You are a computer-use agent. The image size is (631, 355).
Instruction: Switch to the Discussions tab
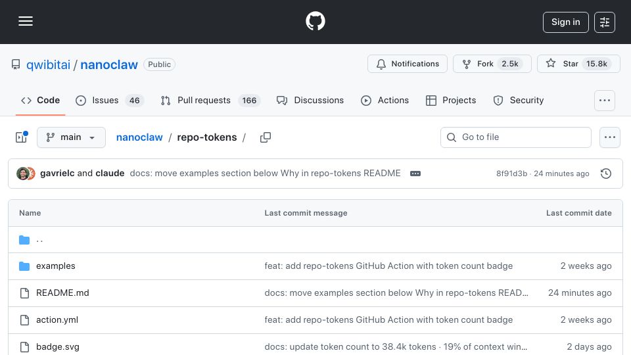pos(310,100)
